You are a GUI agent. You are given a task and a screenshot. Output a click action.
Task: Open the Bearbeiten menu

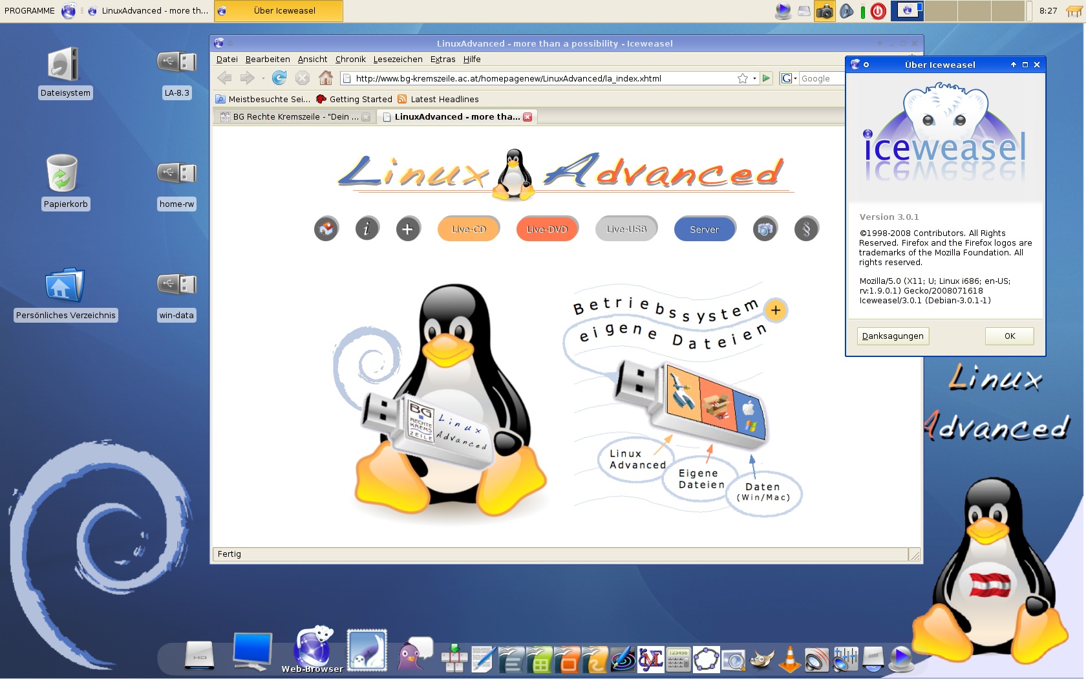tap(268, 59)
